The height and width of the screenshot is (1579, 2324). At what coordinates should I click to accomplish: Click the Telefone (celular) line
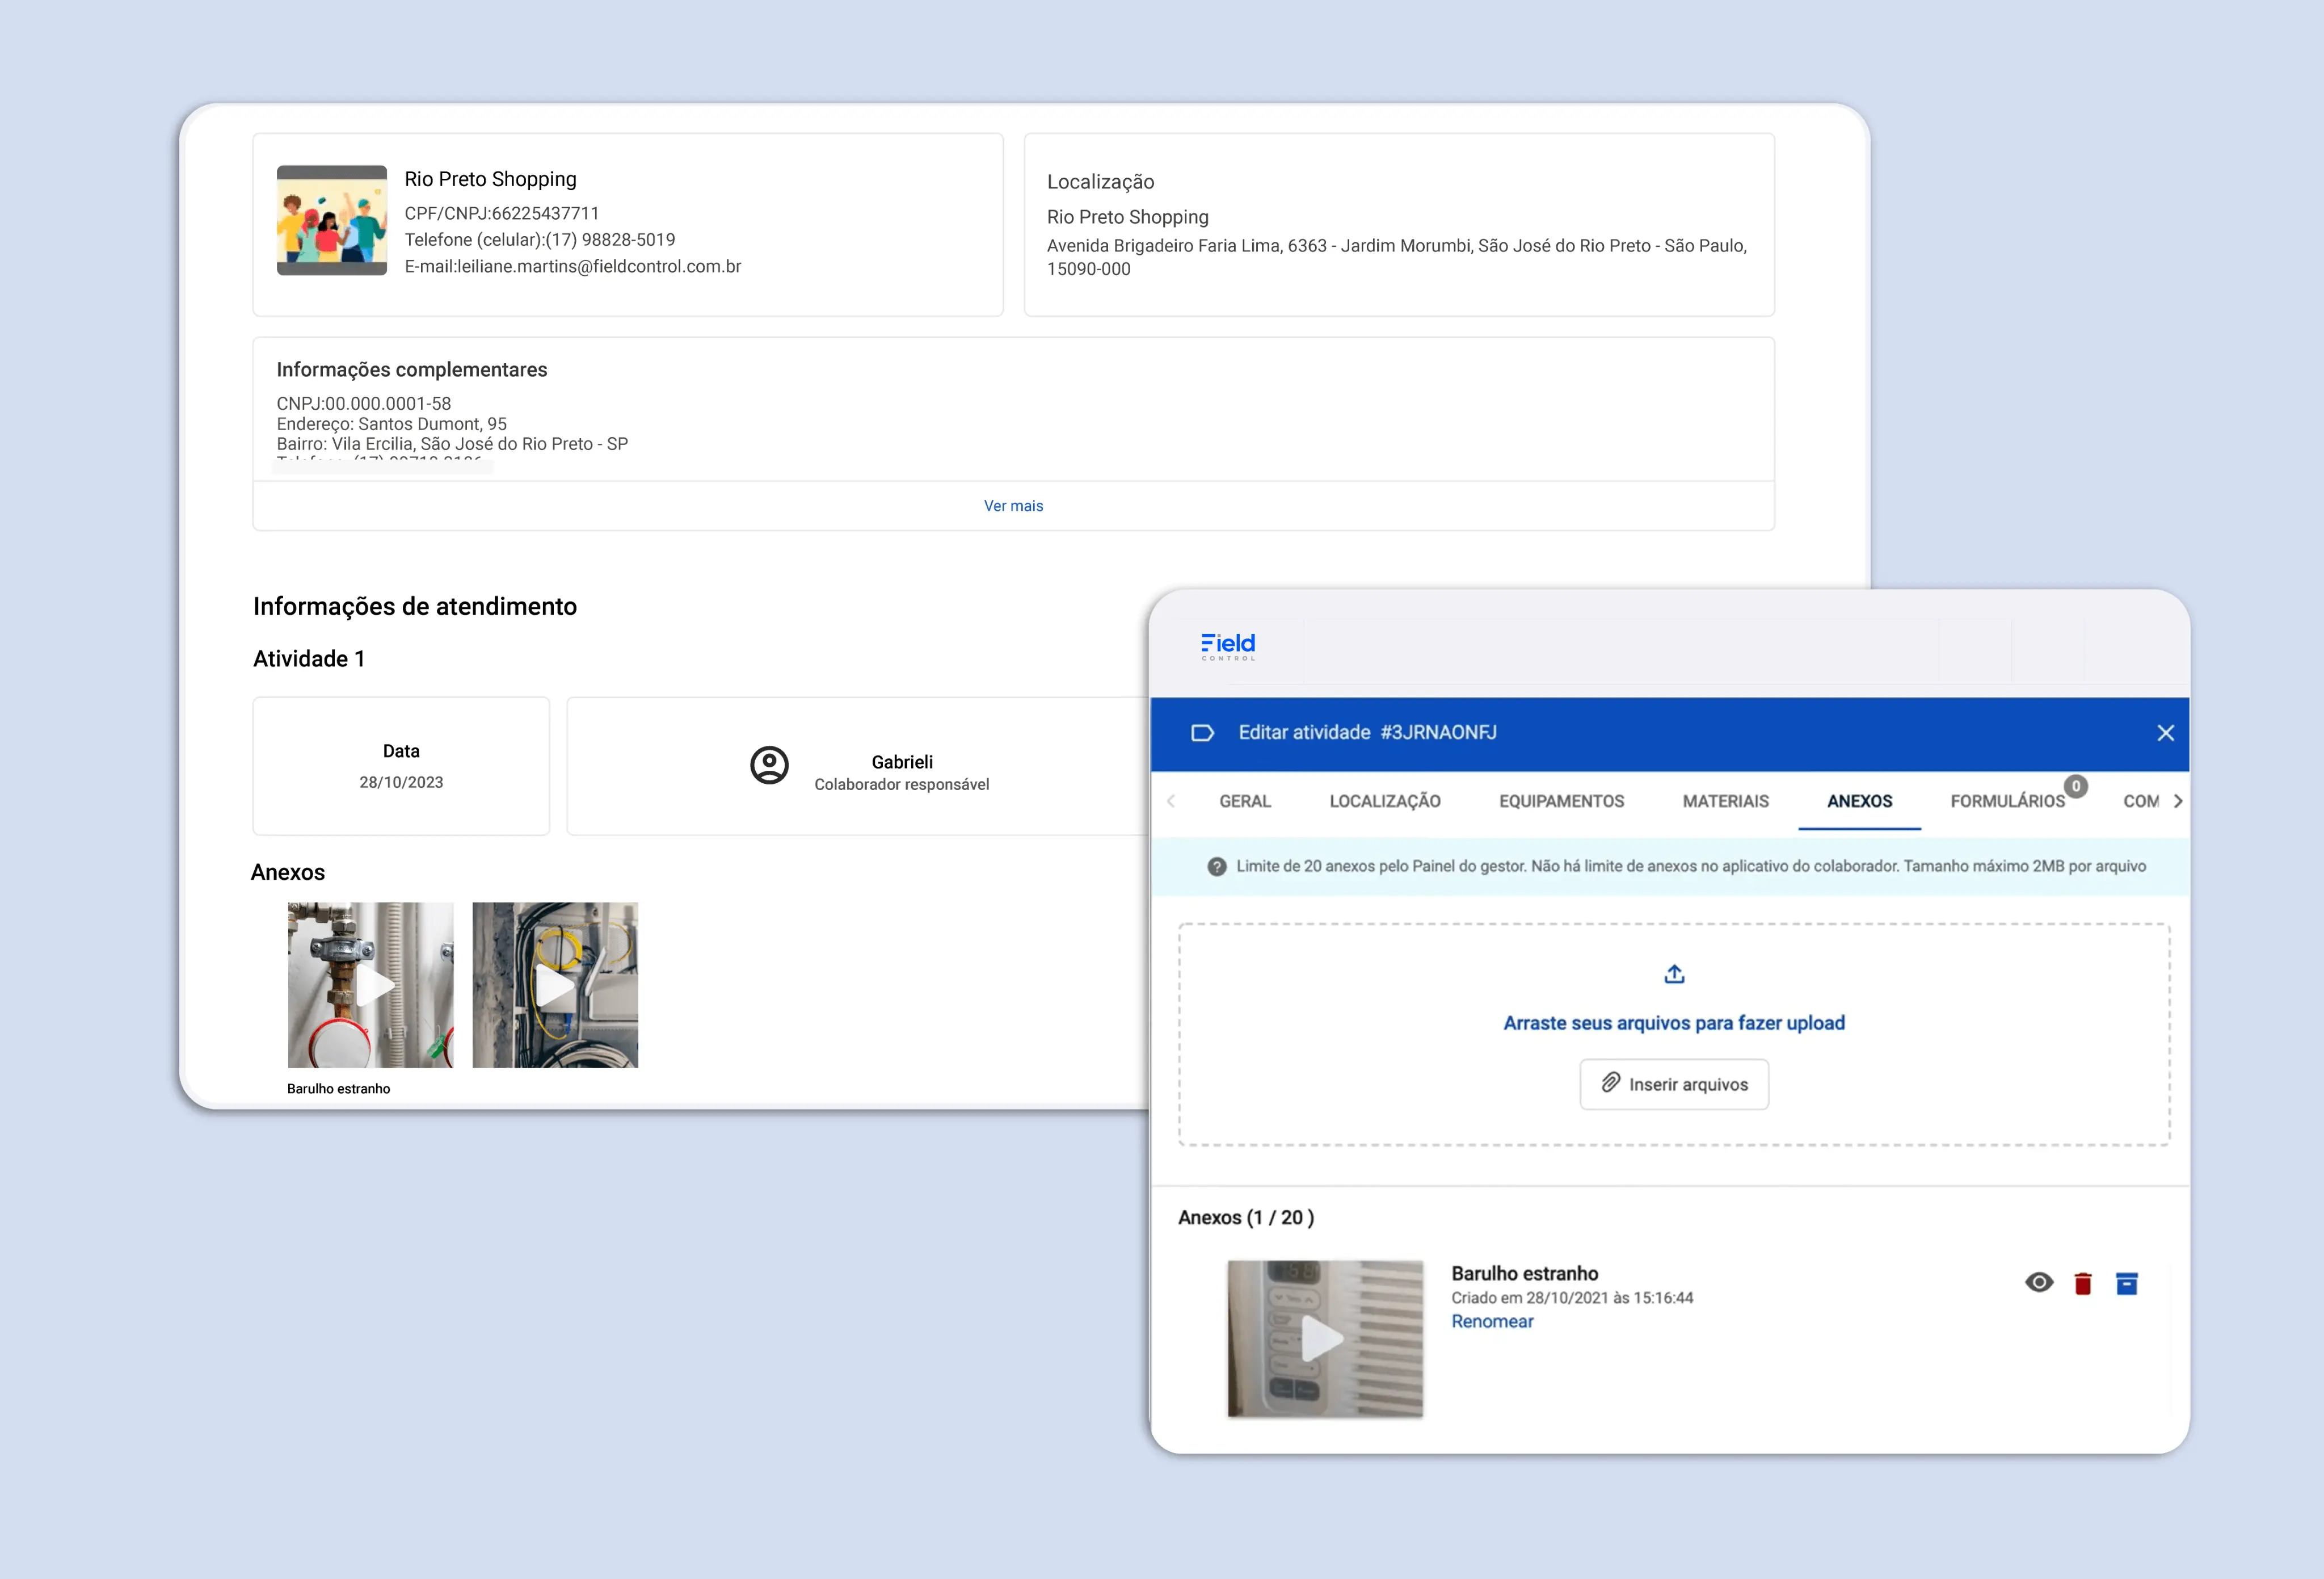[539, 240]
